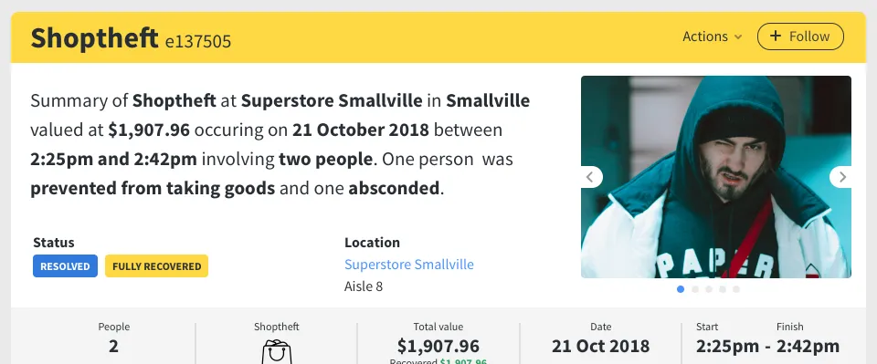Viewport: 877px width, 364px height.
Task: Select the first carousel dot indicator
Action: [x=680, y=289]
